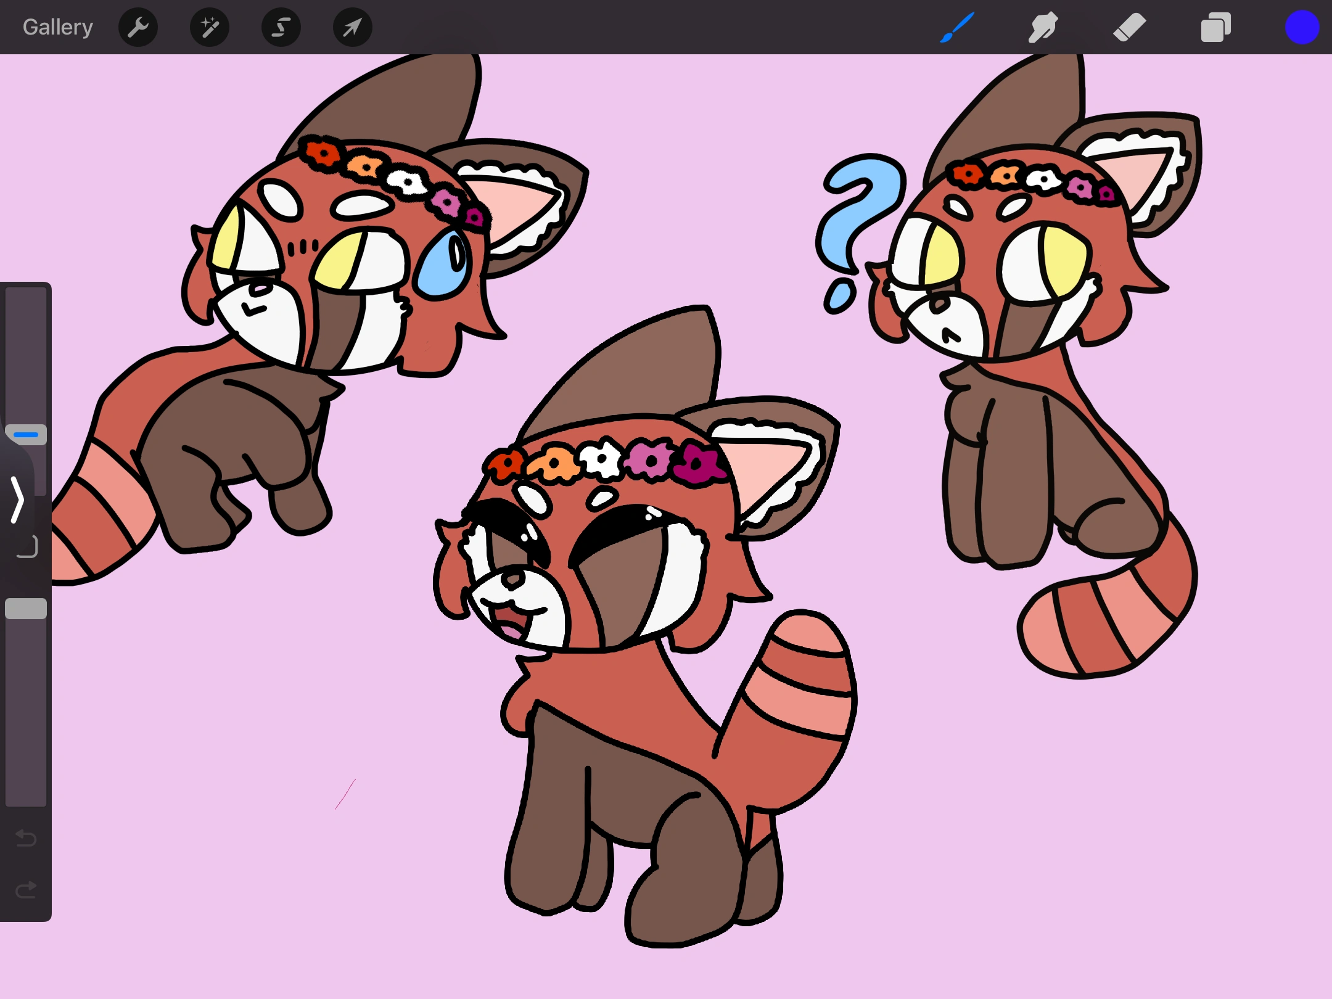Click the brush opacity slider handle

point(26,609)
